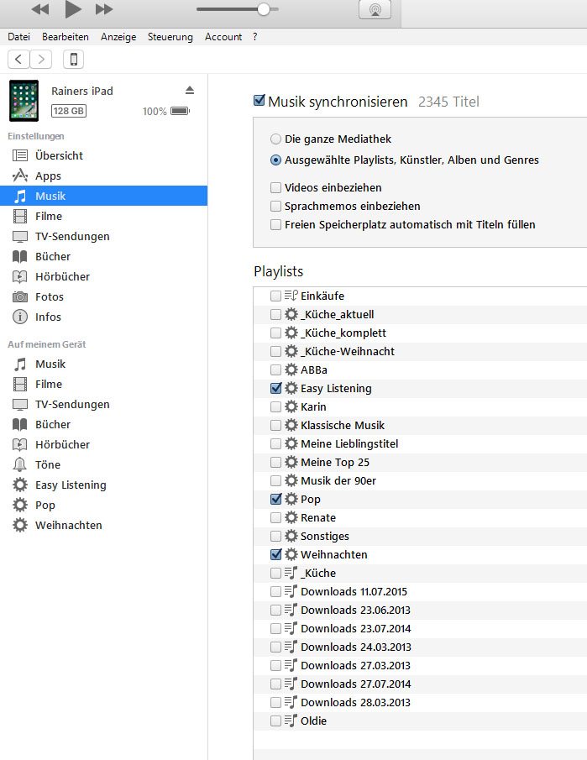Open Hörbücher under Einstellungen
This screenshot has height=760, width=587.
104,277
